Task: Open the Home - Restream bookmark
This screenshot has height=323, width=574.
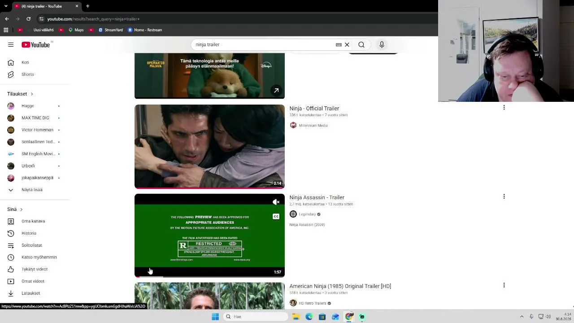Action: click(145, 30)
